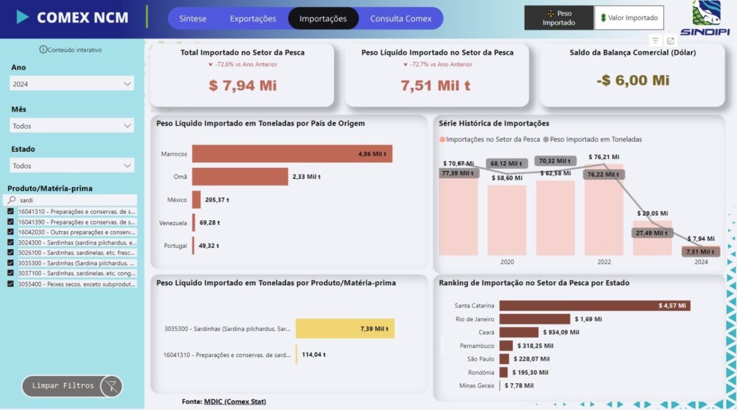Image resolution: width=737 pixels, height=410 pixels.
Task: Click the play arrow icon beside COMEX NCM
Action: click(23, 18)
